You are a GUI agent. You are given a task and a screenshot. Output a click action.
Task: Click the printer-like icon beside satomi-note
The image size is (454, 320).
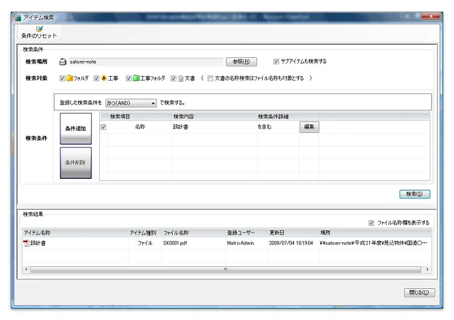coord(63,62)
